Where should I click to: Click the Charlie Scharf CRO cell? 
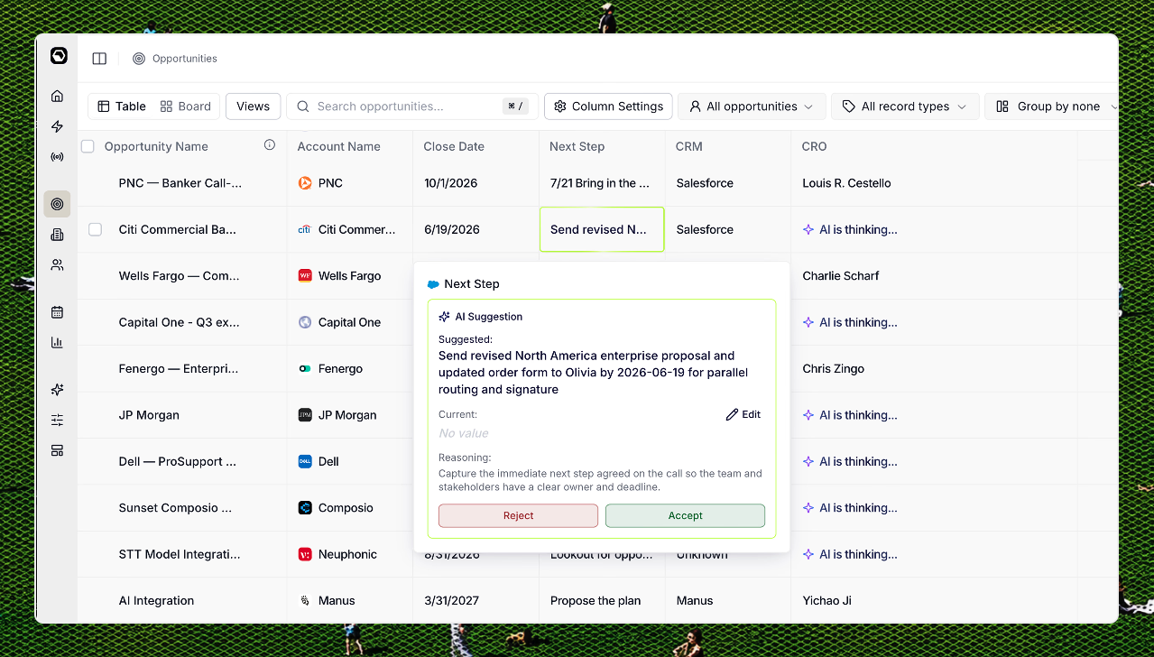pos(841,276)
